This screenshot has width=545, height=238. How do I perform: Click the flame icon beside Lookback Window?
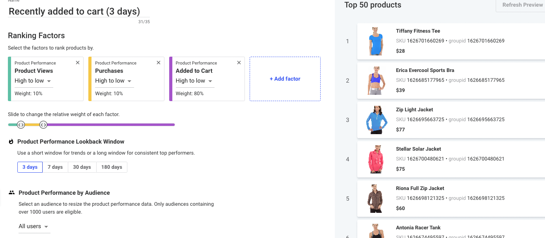coord(11,142)
